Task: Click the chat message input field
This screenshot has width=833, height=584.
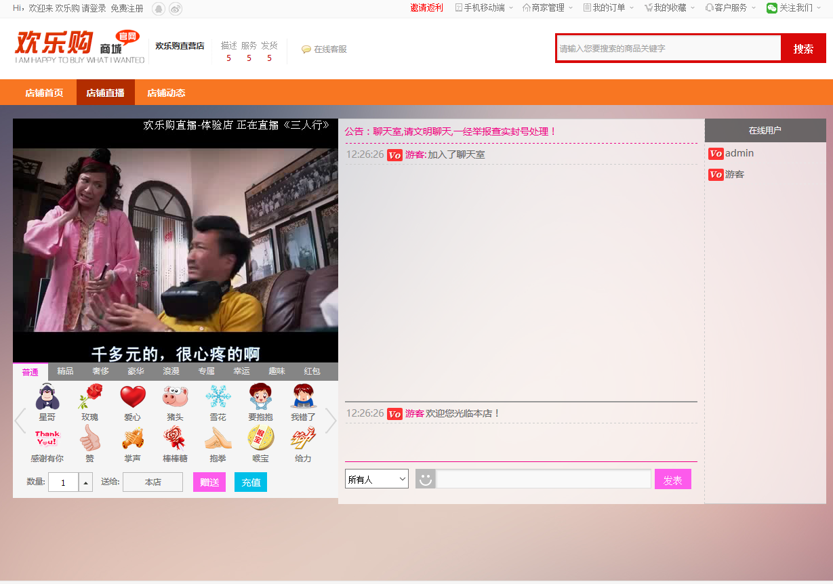Action: coord(543,479)
